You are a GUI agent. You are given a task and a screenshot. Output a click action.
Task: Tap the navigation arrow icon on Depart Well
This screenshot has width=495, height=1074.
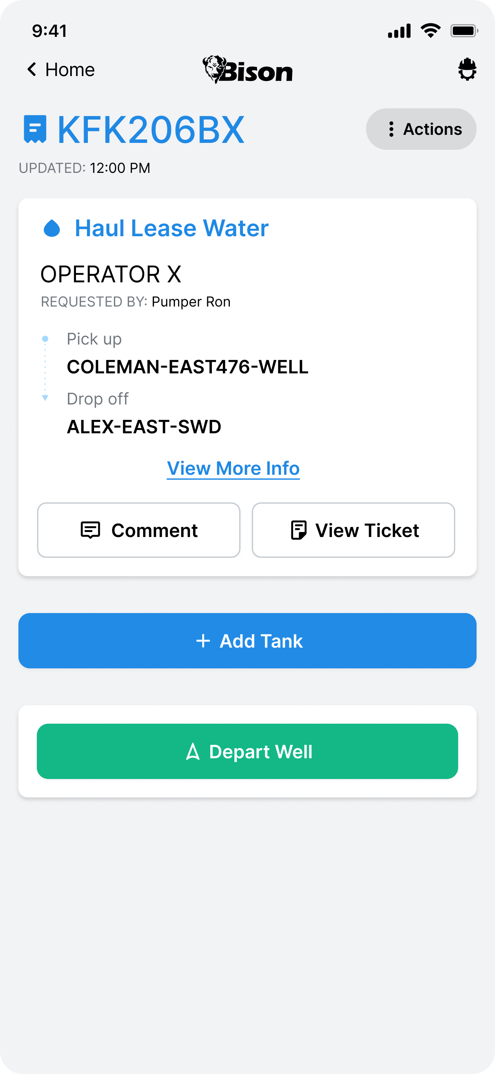pos(193,752)
